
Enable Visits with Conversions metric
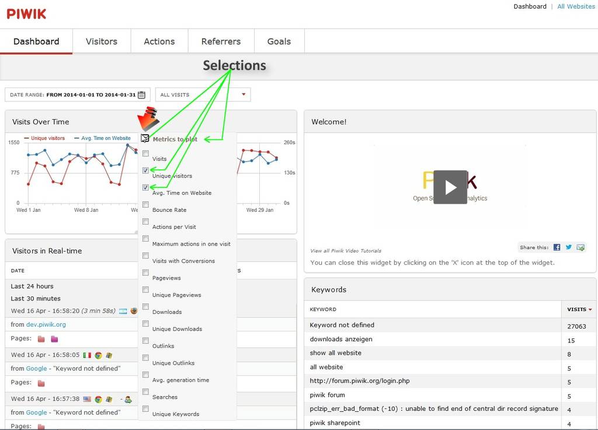pos(145,256)
